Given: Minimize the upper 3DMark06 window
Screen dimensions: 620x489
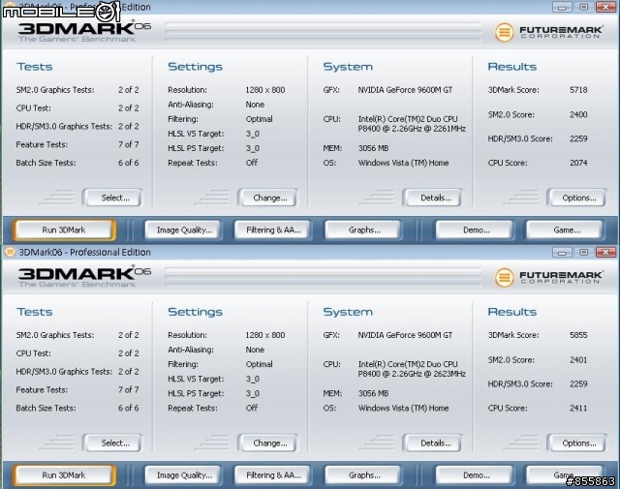Looking at the screenshot, I should [562, 7].
